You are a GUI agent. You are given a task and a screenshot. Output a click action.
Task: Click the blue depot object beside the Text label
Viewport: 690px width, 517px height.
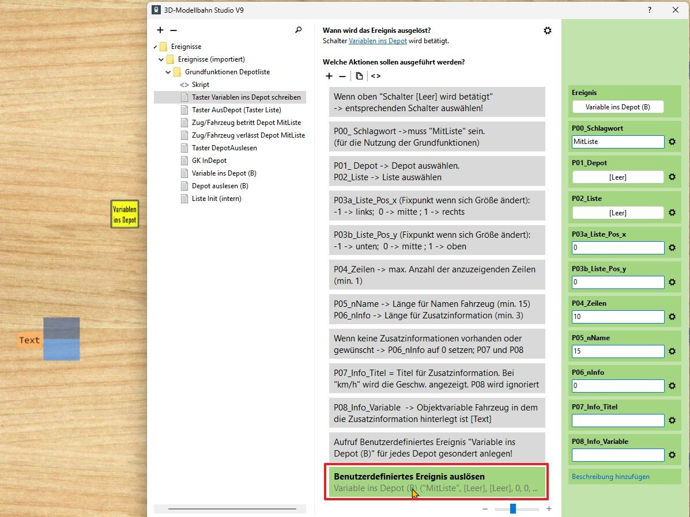[62, 339]
